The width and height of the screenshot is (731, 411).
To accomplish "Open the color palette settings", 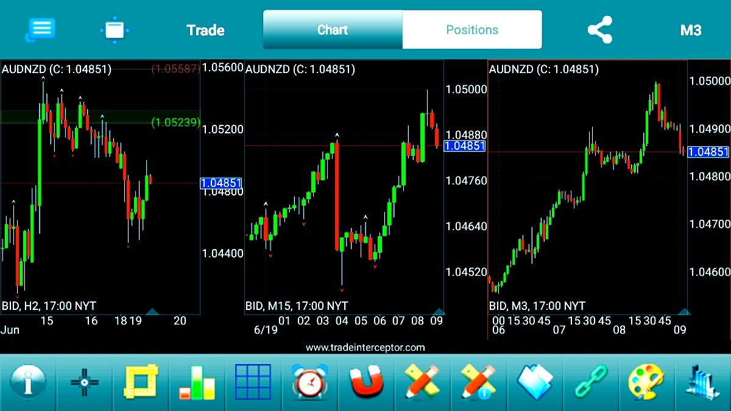I will (x=647, y=383).
